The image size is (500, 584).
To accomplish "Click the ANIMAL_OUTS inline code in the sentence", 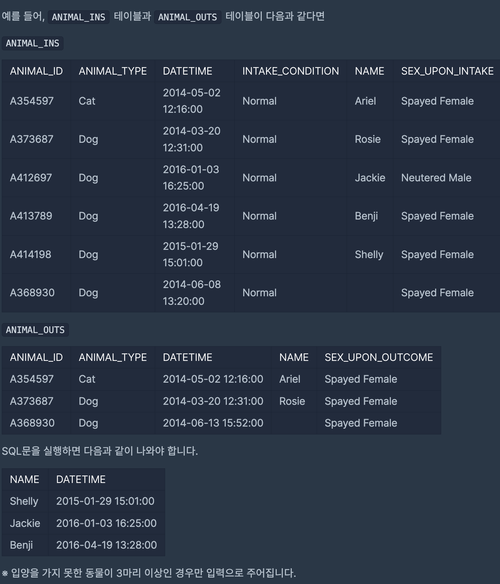I will pyautogui.click(x=188, y=17).
